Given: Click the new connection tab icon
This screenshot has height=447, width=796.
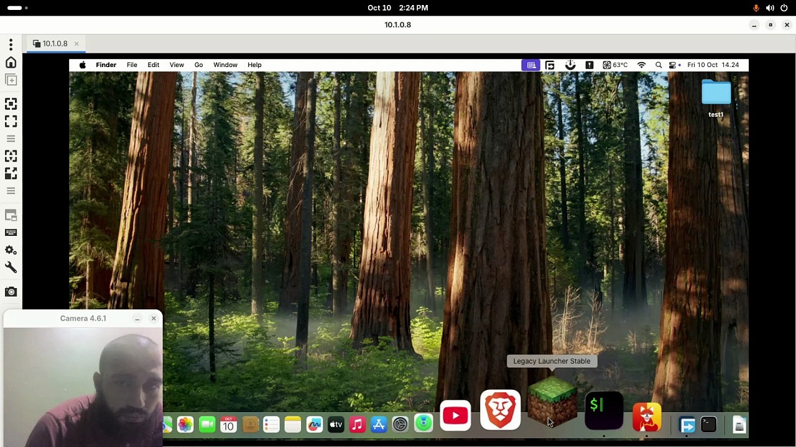Looking at the screenshot, I should coord(11,79).
